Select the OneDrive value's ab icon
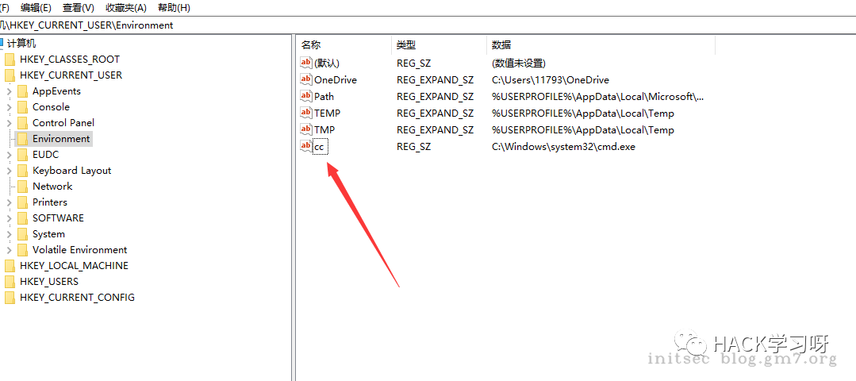This screenshot has width=856, height=381. coord(306,79)
